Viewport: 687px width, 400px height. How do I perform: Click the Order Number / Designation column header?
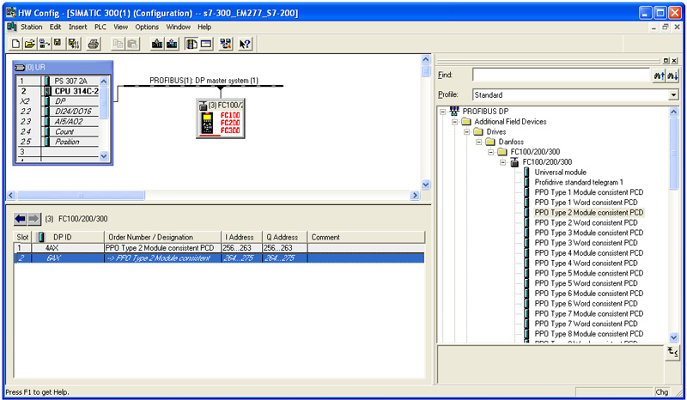click(x=162, y=237)
